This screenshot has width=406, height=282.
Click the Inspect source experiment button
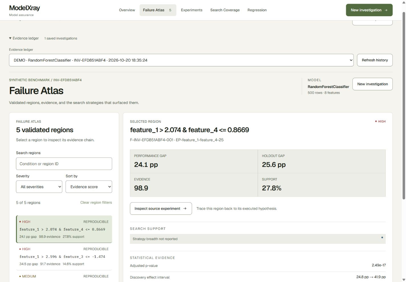point(161,209)
